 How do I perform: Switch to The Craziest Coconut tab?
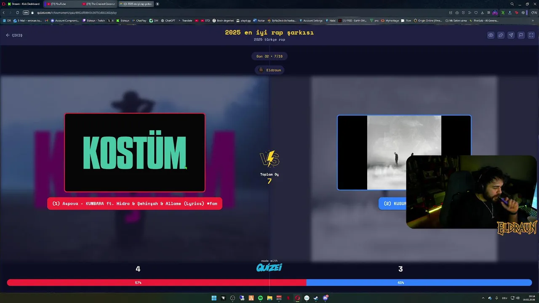(99, 4)
